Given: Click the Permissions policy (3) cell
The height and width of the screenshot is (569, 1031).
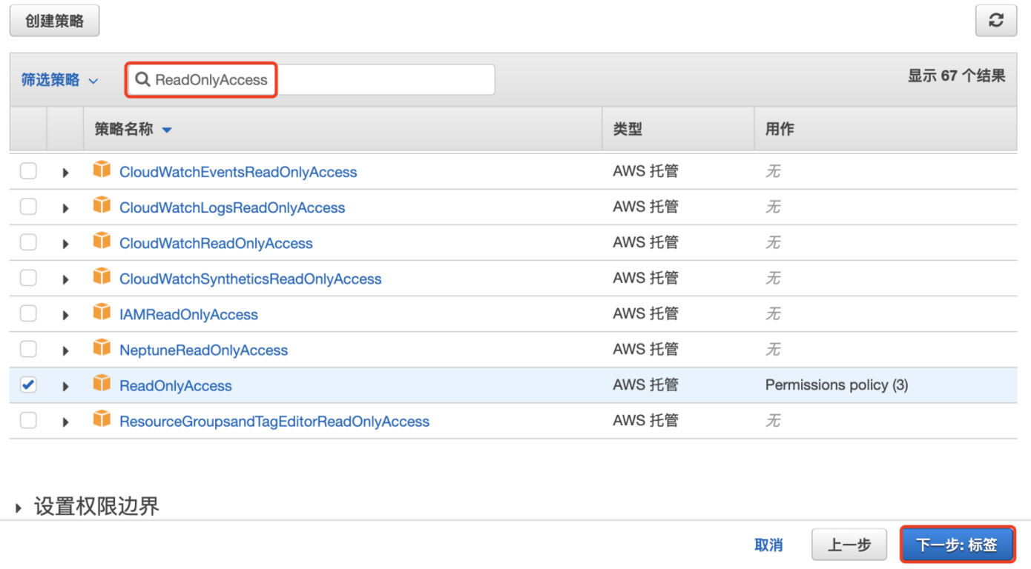Looking at the screenshot, I should click(837, 385).
